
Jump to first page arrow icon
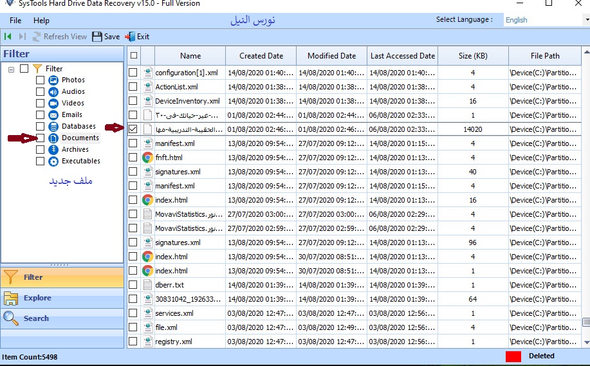[8, 37]
